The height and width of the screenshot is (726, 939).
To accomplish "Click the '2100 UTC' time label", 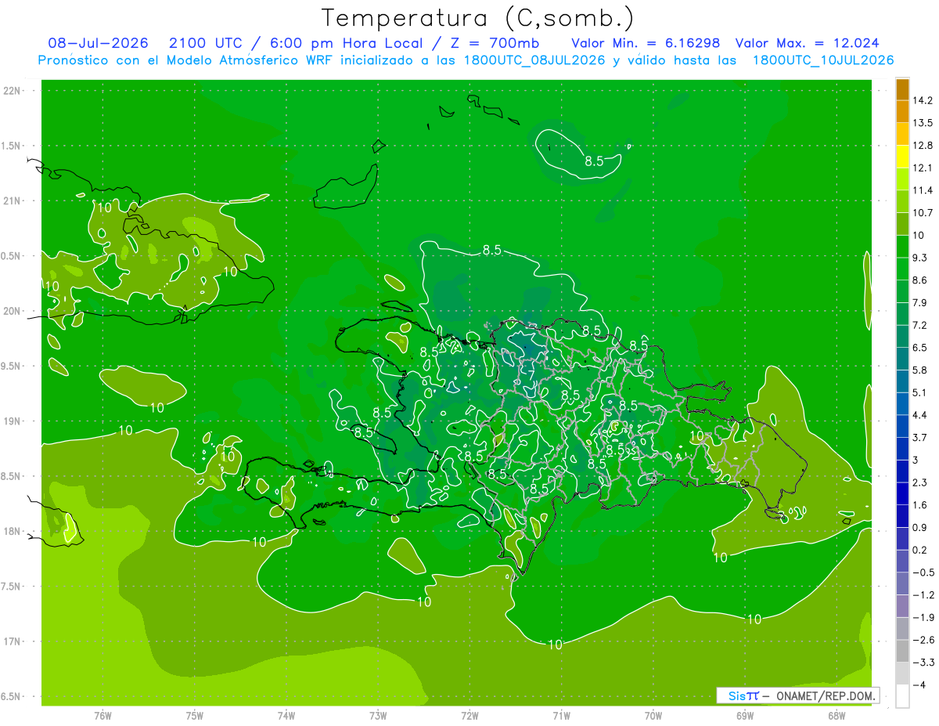I will [206, 43].
